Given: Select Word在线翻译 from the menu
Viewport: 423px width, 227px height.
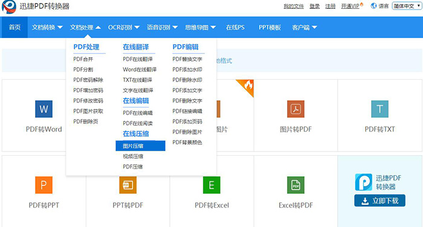Looking at the screenshot, I should [140, 69].
